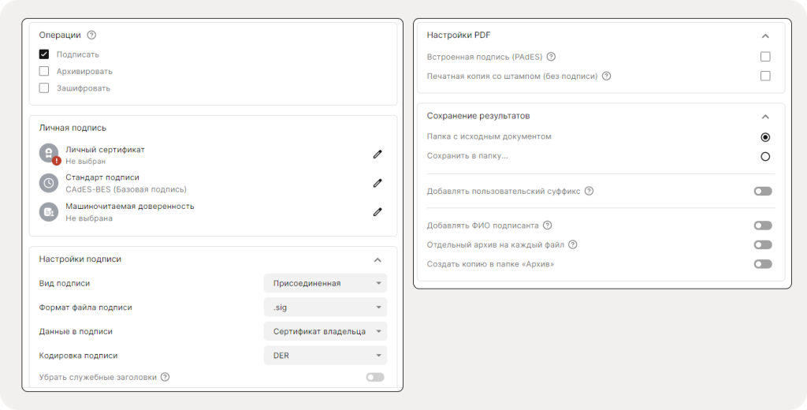Click the help icon next to Операции
This screenshot has height=410, width=807.
pos(91,35)
